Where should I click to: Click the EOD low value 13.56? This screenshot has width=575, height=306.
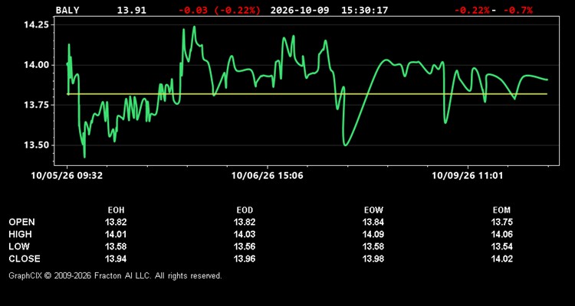point(245,246)
